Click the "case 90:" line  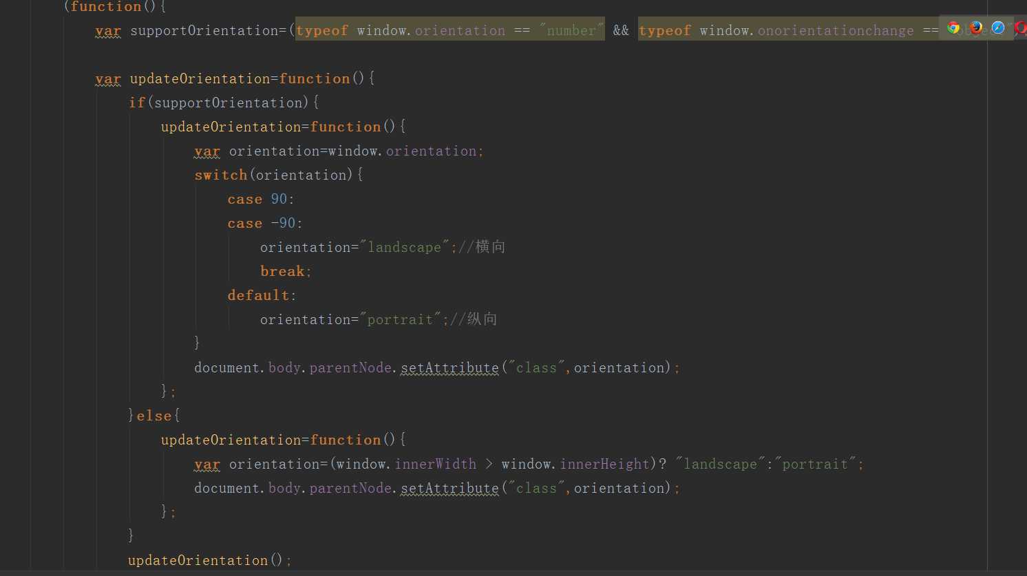261,199
